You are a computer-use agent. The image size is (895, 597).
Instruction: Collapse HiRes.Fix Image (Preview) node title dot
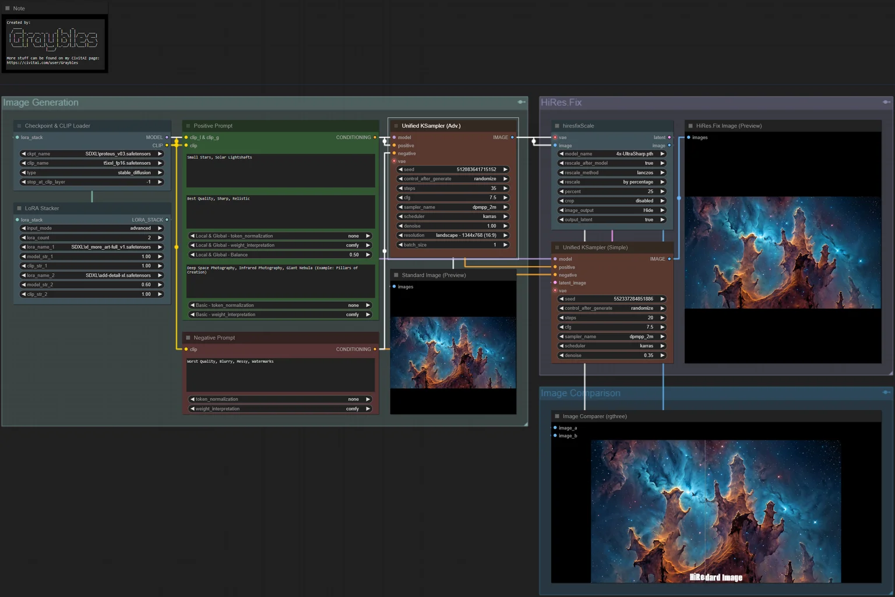(690, 126)
